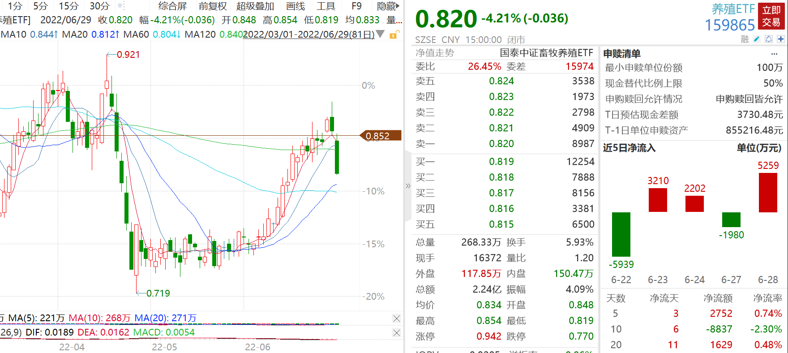Viewport: 788px width, 353px height.
Task: Click the 跌停 price 0.770
Action: (581, 336)
